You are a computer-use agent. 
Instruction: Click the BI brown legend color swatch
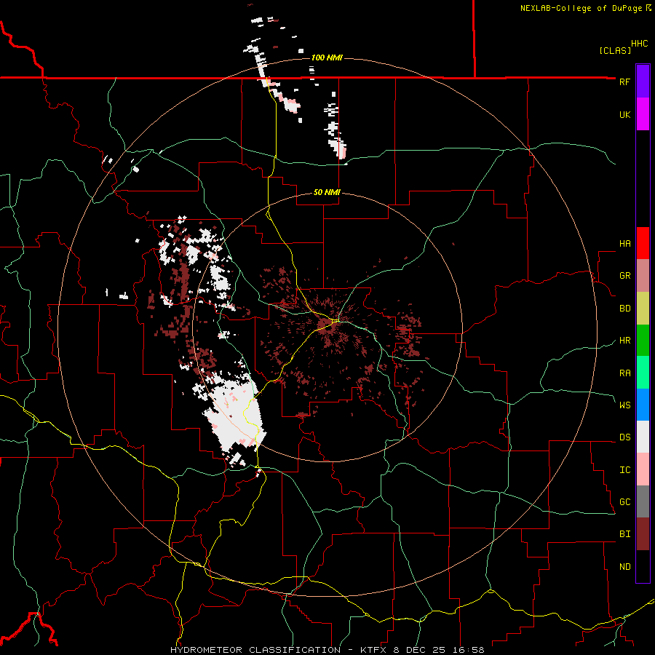click(x=643, y=534)
